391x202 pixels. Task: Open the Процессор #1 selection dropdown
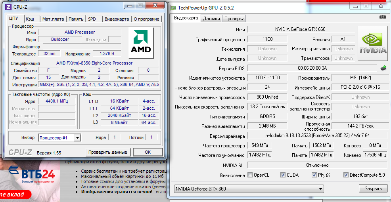click(x=60, y=138)
